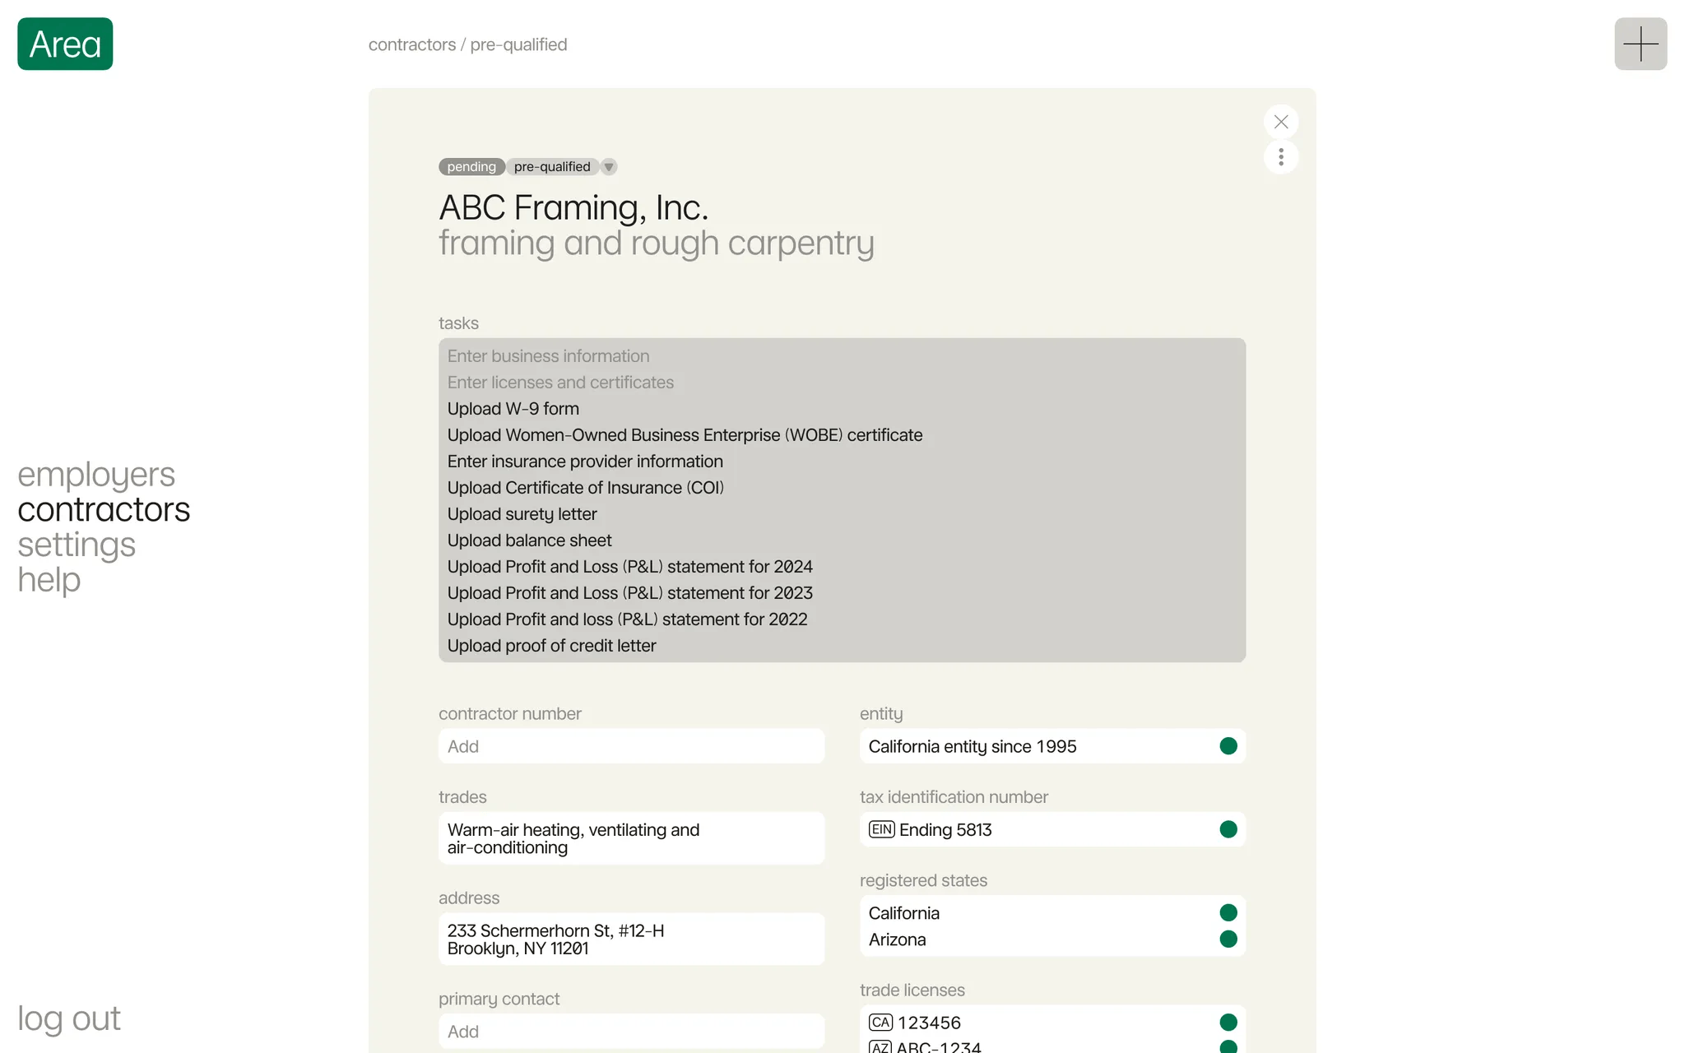Expand the pre-qualified status dropdown arrow

tap(609, 167)
